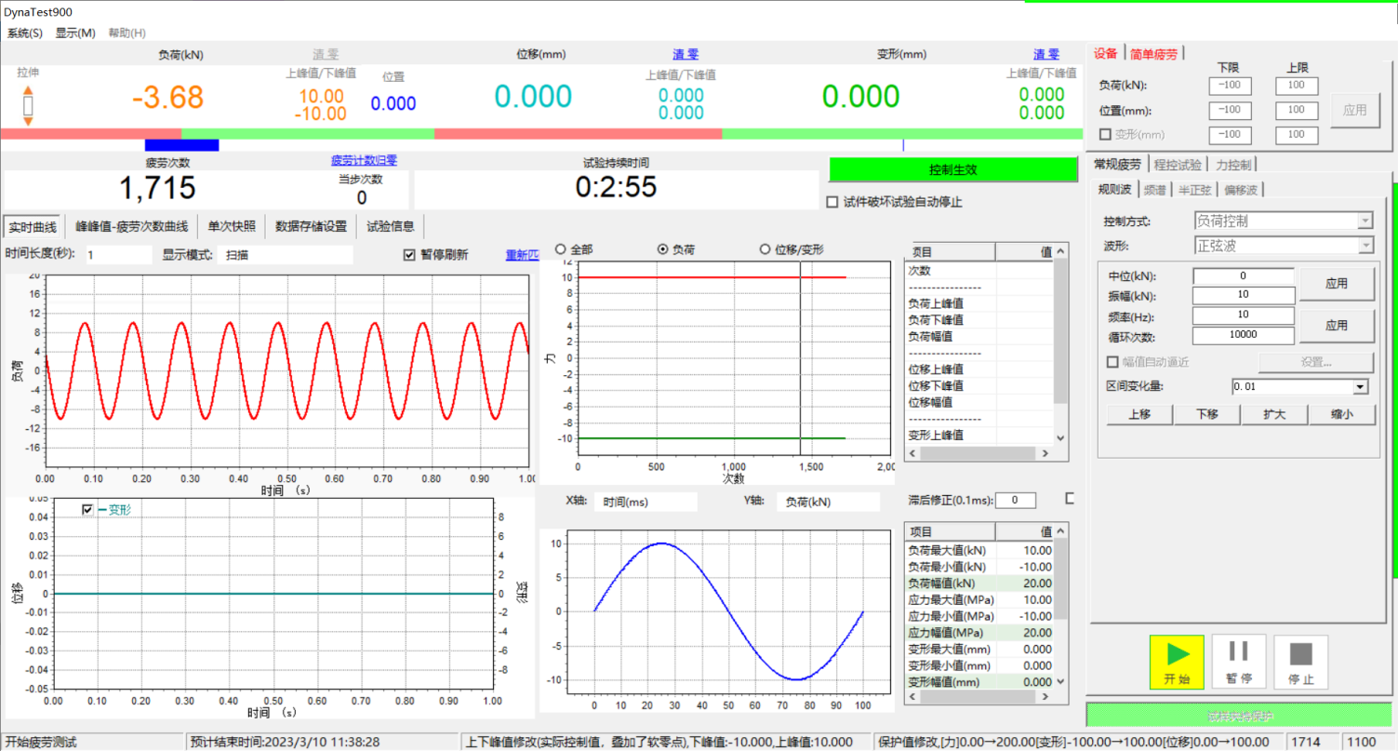Uncheck the 暂停刷新 checkbox

tap(409, 255)
